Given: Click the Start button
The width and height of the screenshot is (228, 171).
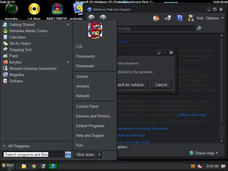Looking at the screenshot, I should [x=8, y=166].
